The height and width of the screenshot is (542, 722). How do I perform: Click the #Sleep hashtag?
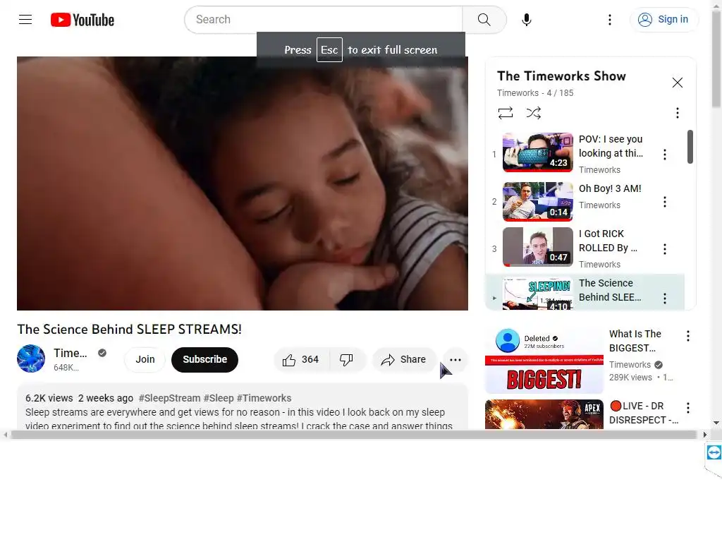pyautogui.click(x=219, y=398)
